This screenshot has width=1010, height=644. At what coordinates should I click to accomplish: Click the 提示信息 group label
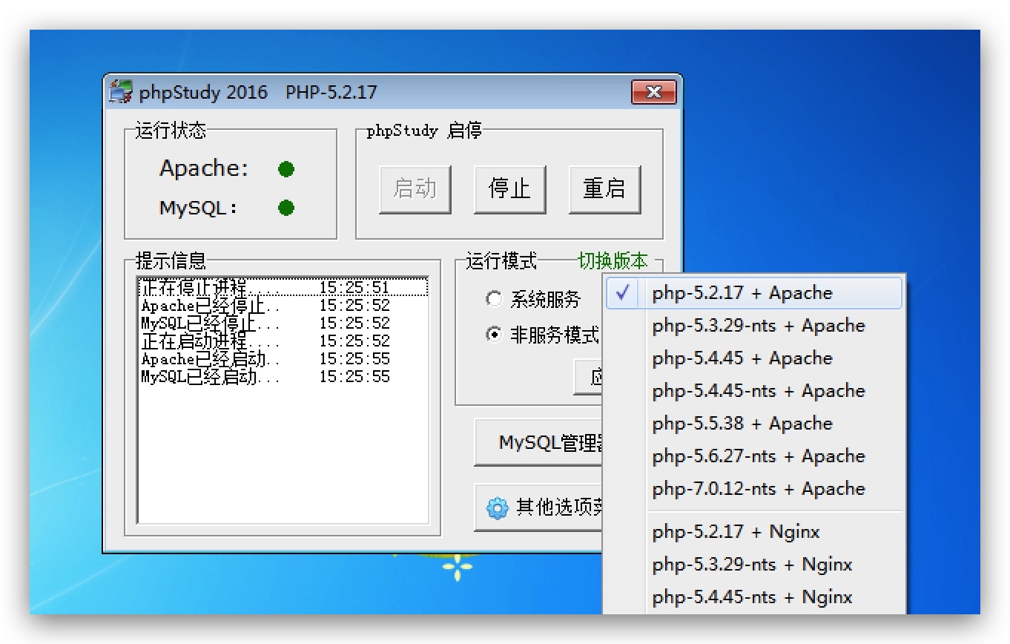171,261
